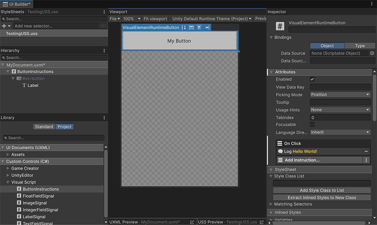This screenshot has height=225, width=377.
Task: Remove the Log Hello World instruction
Action: [x=366, y=151]
